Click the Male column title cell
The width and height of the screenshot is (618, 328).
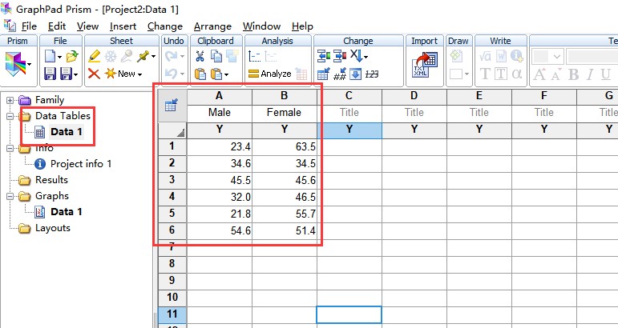coord(219,113)
